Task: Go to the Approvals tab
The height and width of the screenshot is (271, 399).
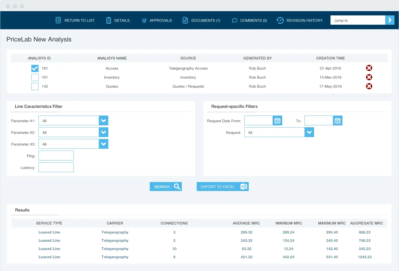Action: pos(157,20)
